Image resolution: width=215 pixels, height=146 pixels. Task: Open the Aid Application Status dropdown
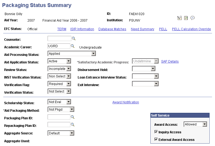coord(59,61)
